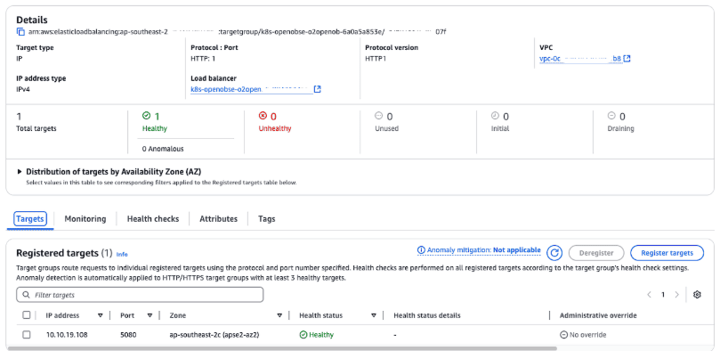Sort by IP address column
The height and width of the screenshot is (359, 728).
[x=99, y=315]
